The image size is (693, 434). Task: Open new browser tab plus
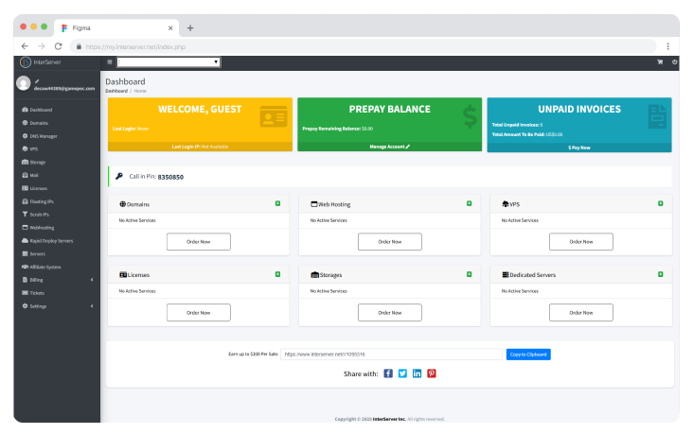coord(190,28)
